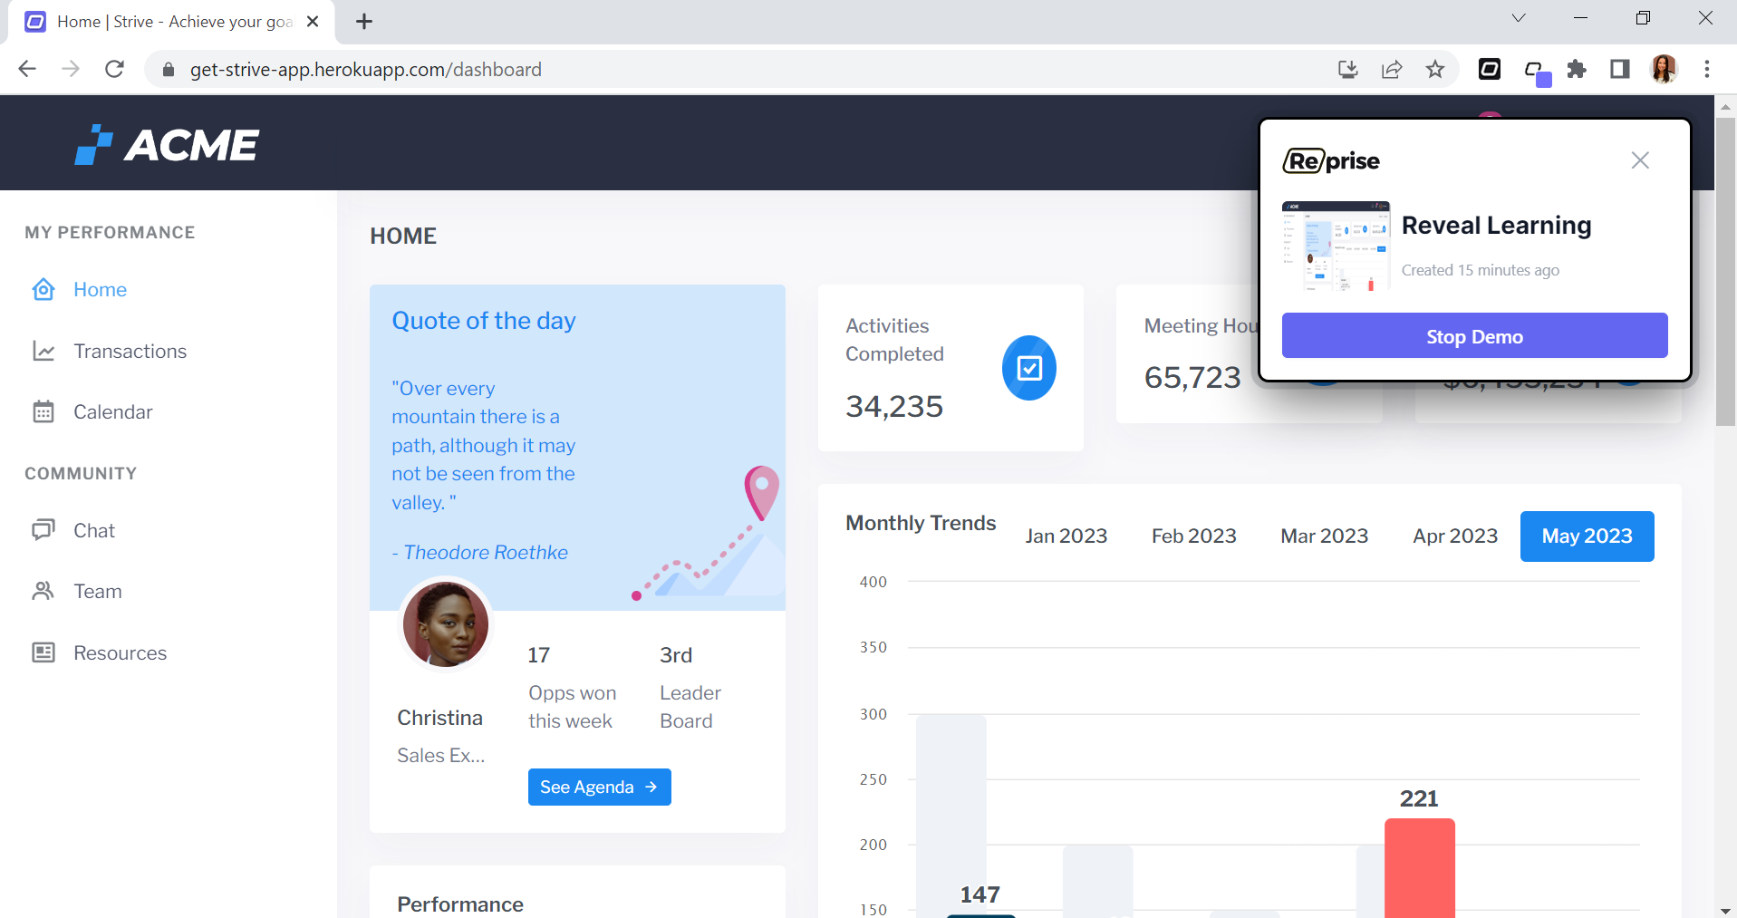
Task: Click the Calendar icon in sidebar
Action: click(x=43, y=412)
